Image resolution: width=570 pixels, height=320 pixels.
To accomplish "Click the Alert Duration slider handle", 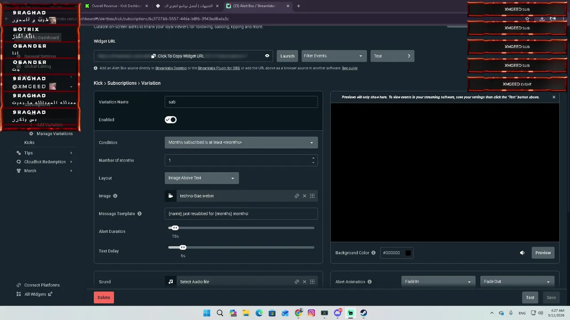I will pyautogui.click(x=175, y=228).
